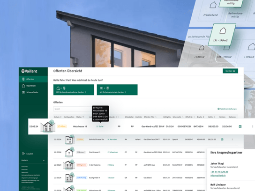255x191 pixels.
Task: Open customer T. Gasser link
Action: point(111,178)
